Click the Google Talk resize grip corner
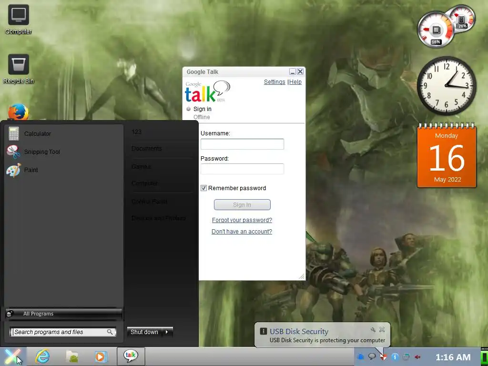 (x=301, y=276)
